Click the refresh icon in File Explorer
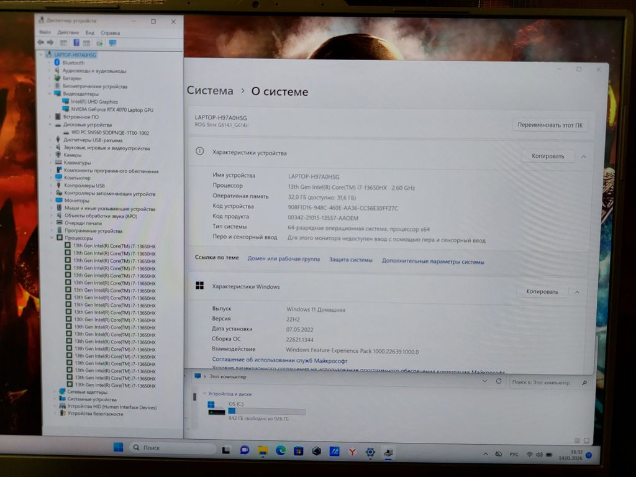This screenshot has height=477, width=636. (x=498, y=381)
